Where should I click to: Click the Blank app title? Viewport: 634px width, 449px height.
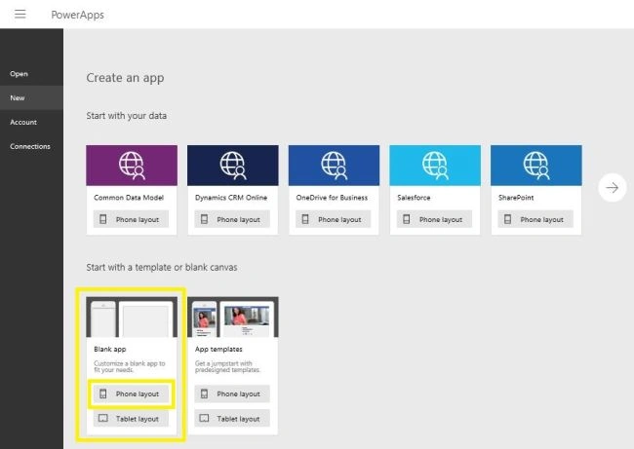coord(110,349)
